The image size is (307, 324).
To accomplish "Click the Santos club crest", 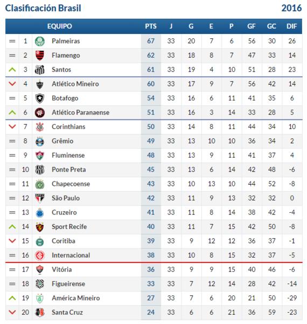I will [39, 70].
